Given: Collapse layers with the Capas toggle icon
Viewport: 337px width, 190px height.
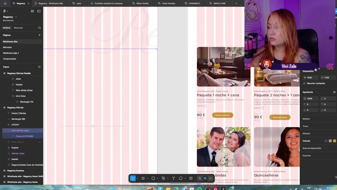Looking at the screenshot, I should 39,67.
